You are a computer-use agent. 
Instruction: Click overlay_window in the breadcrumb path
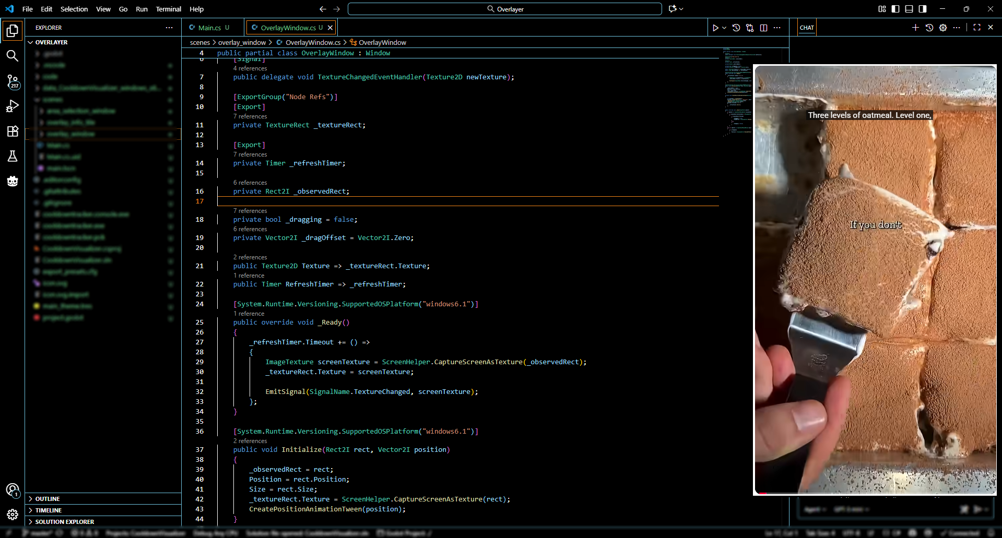242,43
